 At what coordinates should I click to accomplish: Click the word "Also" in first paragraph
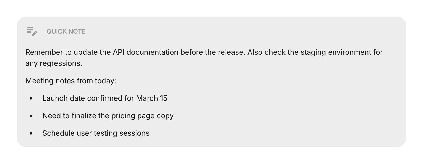coord(255,52)
